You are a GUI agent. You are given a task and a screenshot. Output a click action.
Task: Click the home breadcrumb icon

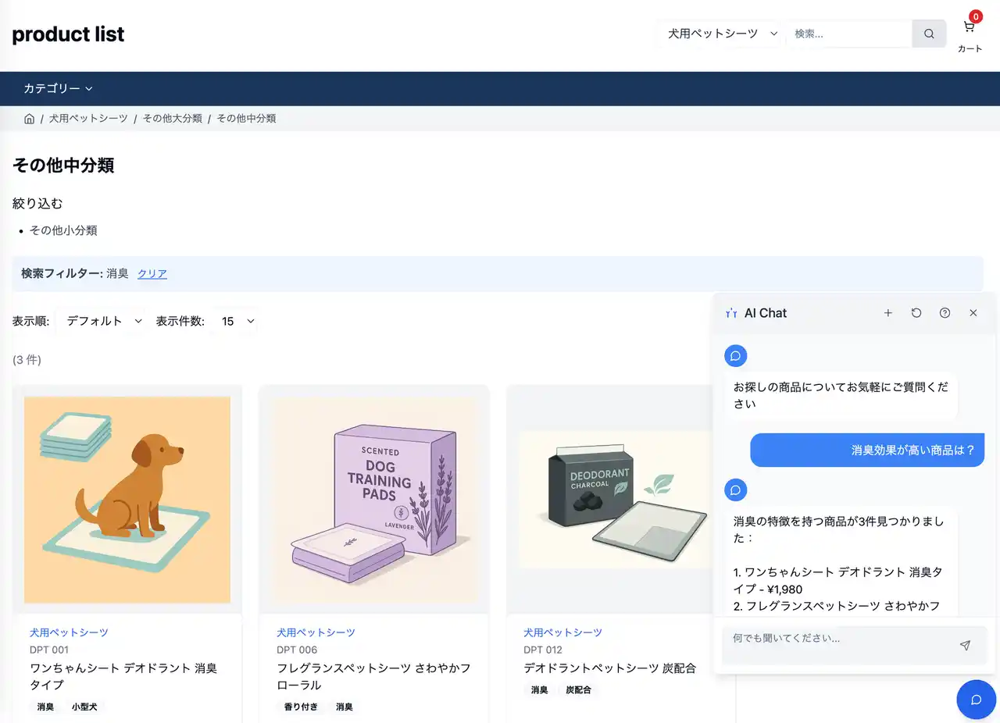(x=29, y=119)
